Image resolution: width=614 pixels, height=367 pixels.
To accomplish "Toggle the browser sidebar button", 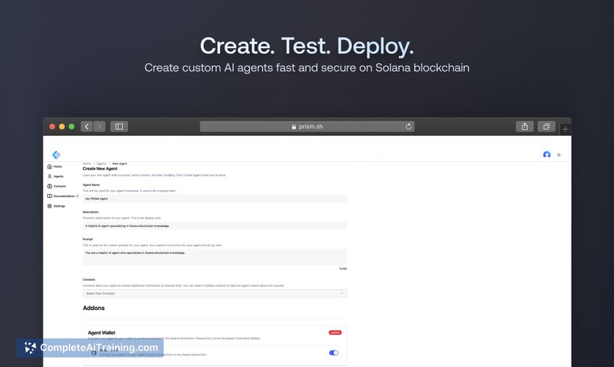I will click(x=119, y=127).
